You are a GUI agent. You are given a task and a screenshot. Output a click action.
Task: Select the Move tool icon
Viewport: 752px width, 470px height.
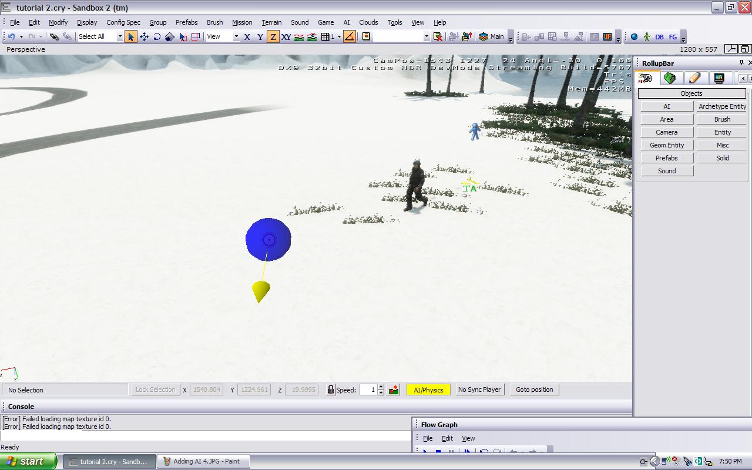(x=144, y=36)
